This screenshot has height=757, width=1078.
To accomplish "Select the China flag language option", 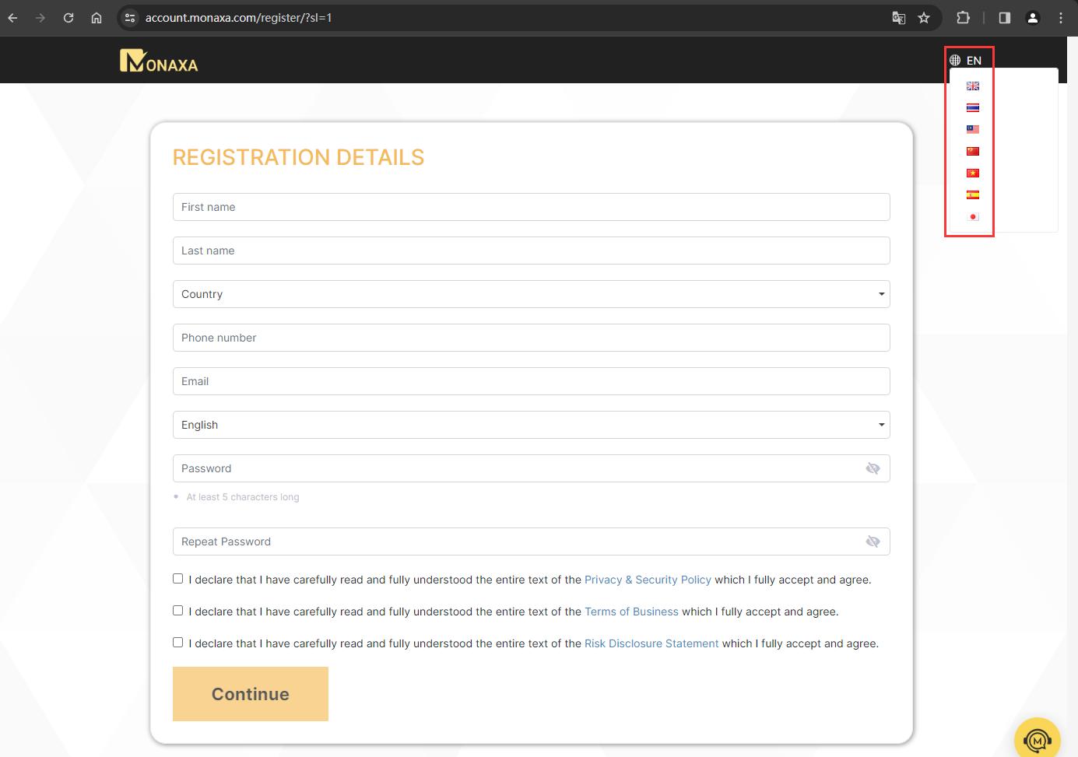I will 973,152.
